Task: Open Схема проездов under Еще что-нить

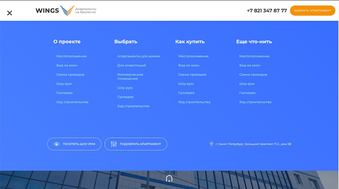Action: coord(253,74)
